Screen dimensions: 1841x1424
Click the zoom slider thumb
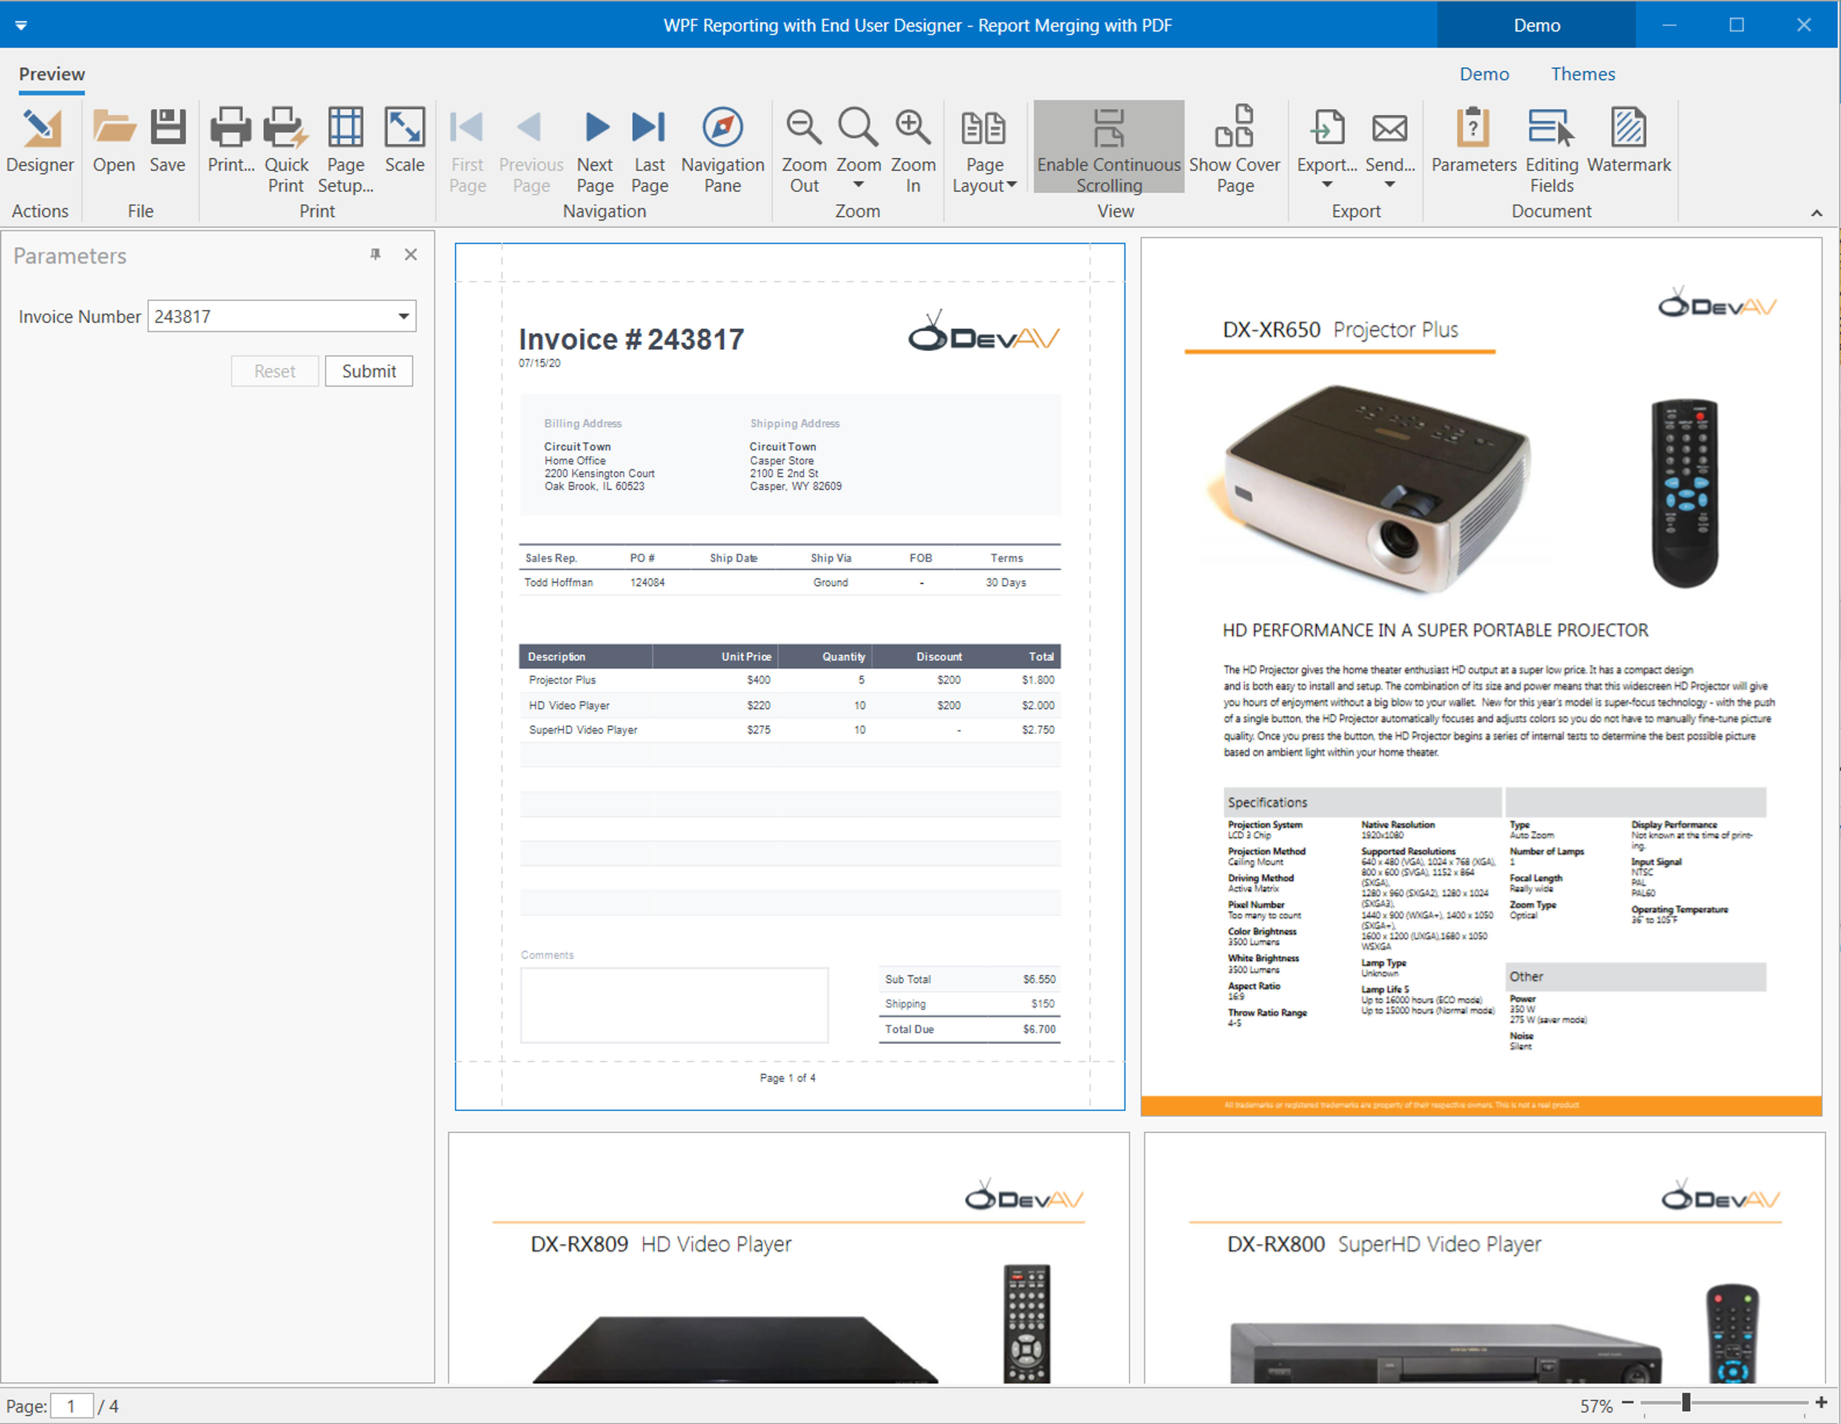1685,1402
